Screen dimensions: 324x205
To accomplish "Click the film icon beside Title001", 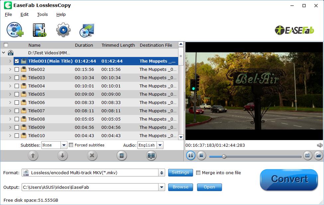I will click(24, 61).
